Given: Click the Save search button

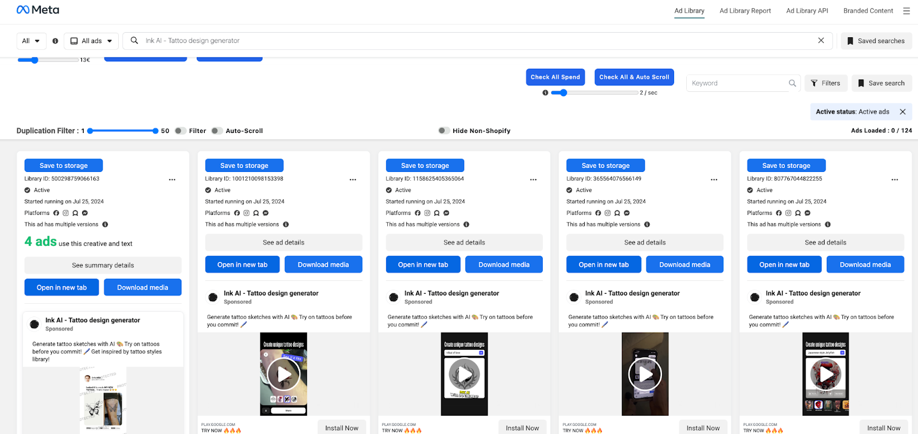Looking at the screenshot, I should (881, 83).
